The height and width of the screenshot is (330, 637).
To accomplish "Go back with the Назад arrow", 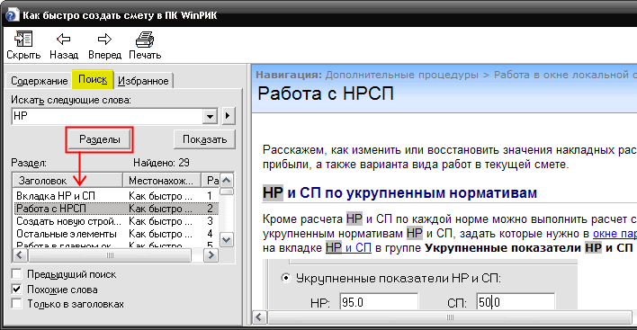I will (x=64, y=40).
